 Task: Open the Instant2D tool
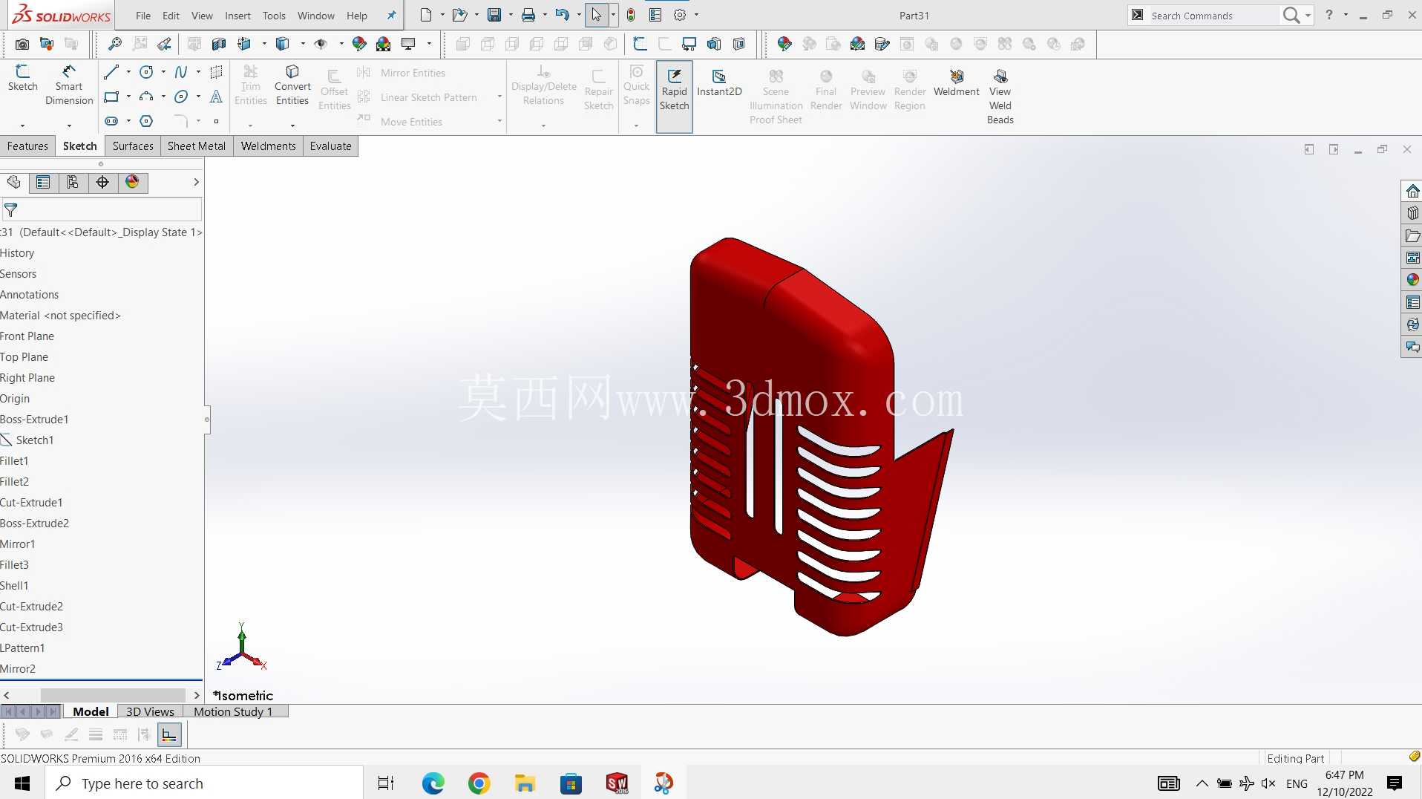(x=719, y=82)
